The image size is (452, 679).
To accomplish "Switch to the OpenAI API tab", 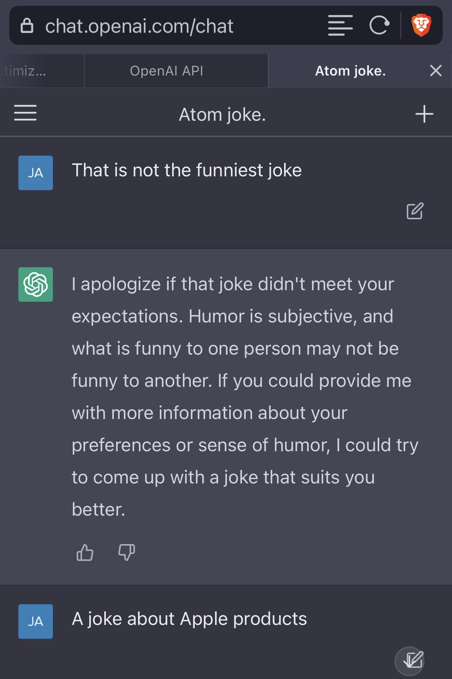I will 166,71.
